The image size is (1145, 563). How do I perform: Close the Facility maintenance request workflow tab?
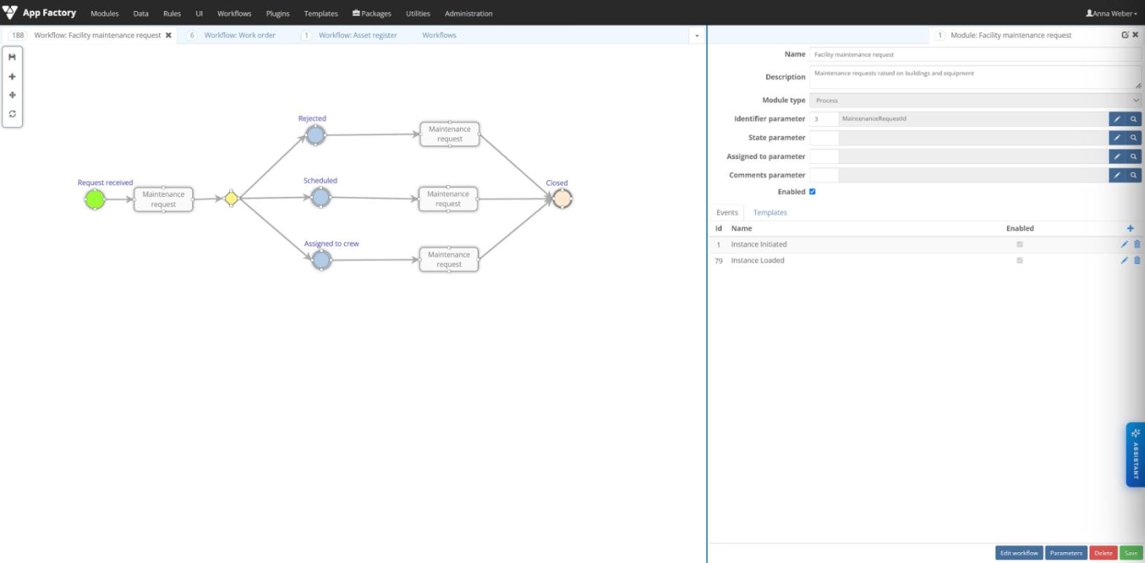169,35
